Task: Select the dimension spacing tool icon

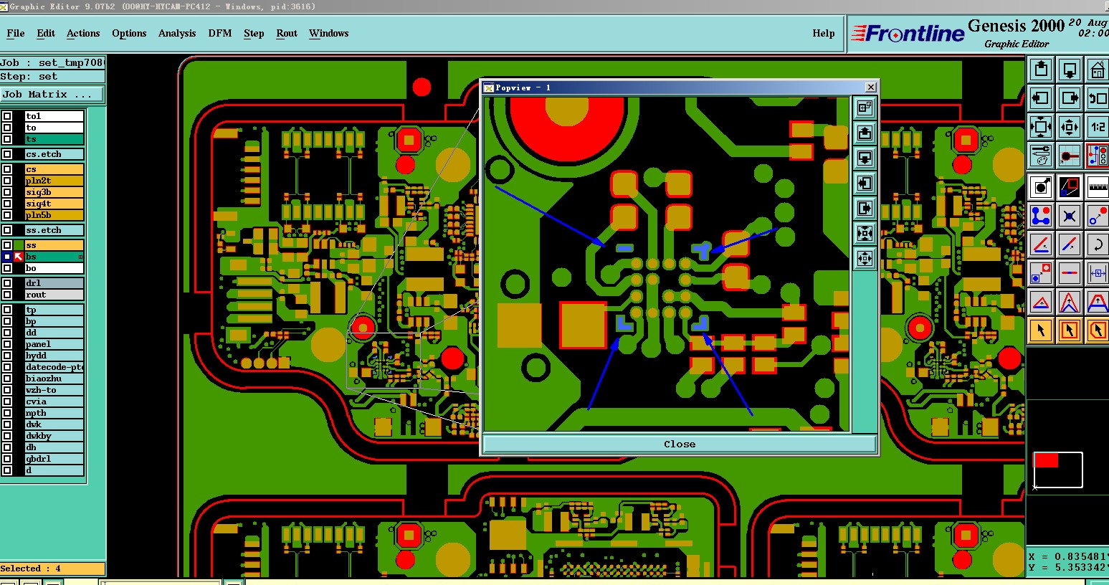Action: coord(1098,273)
